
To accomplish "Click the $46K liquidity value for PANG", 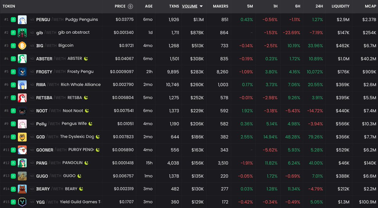I will tap(344, 163).
